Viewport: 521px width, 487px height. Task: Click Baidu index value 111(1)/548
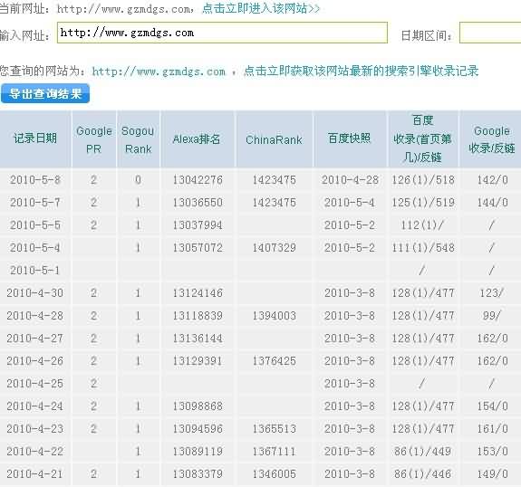pyautogui.click(x=423, y=248)
